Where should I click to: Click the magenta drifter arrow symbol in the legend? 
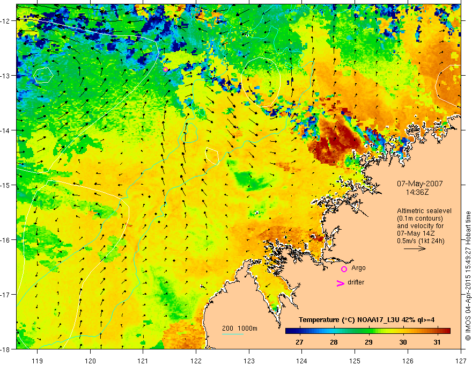(x=340, y=283)
